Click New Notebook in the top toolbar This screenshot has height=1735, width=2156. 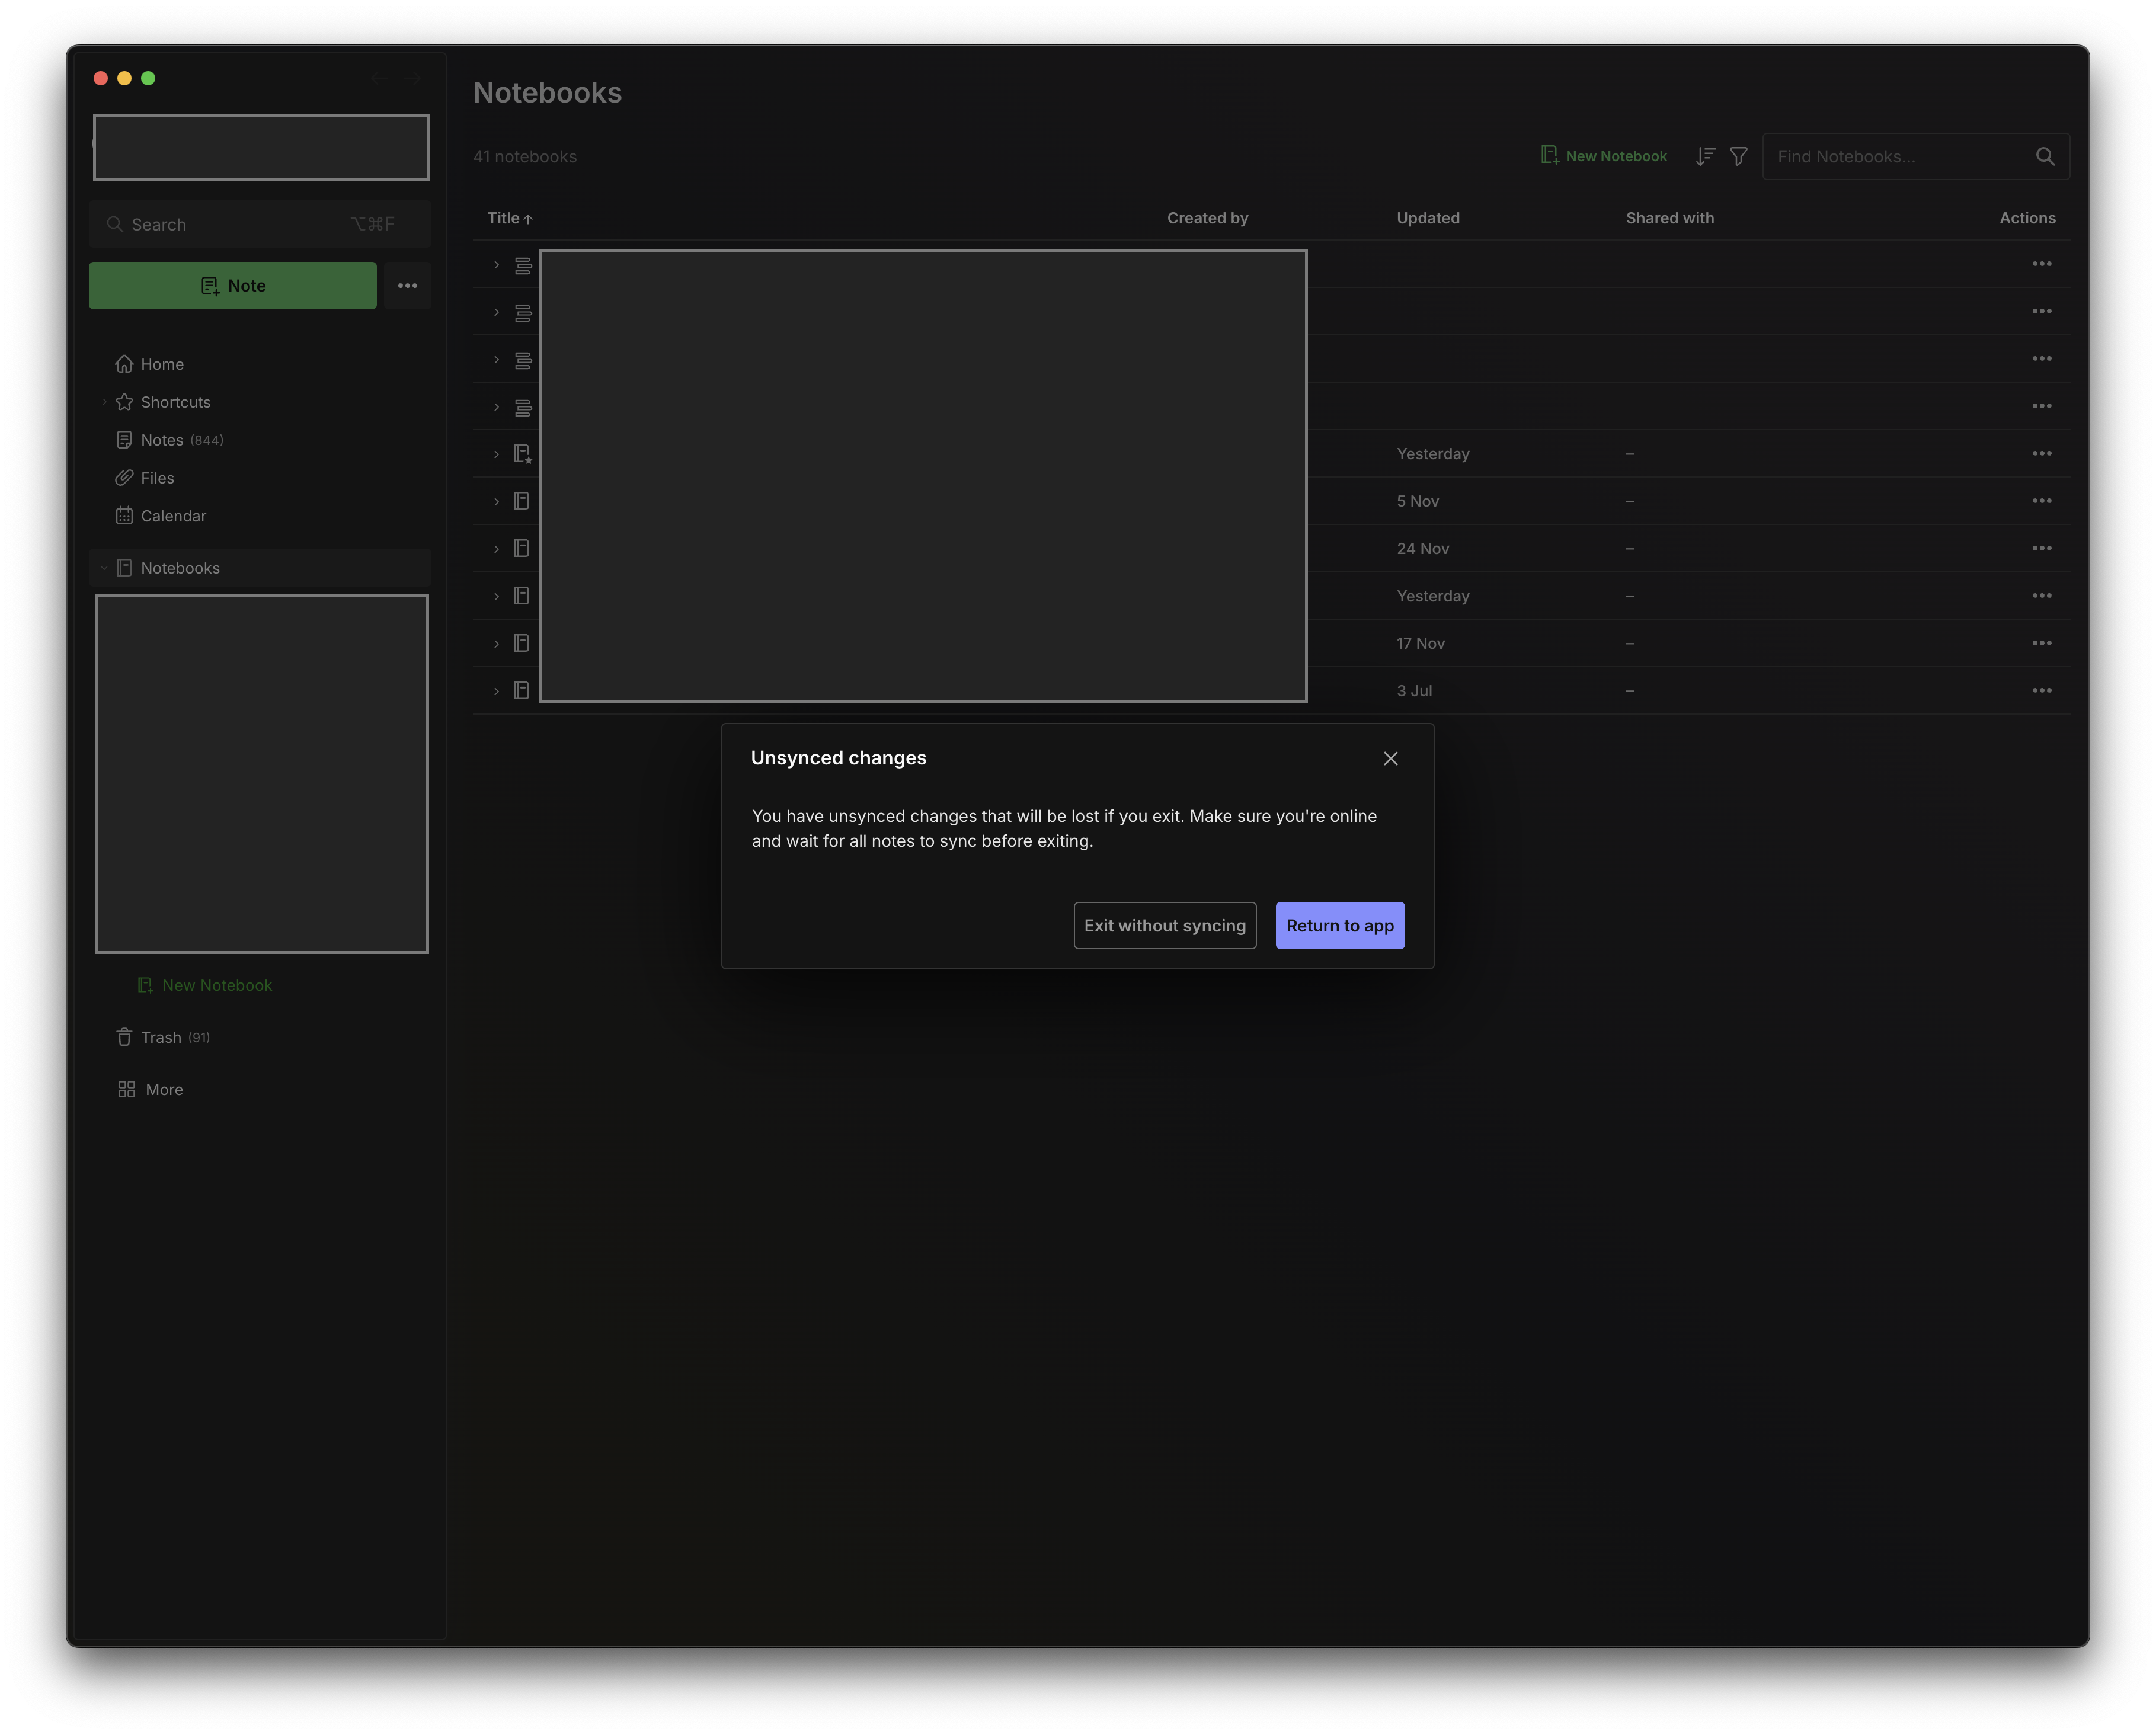tap(1604, 156)
